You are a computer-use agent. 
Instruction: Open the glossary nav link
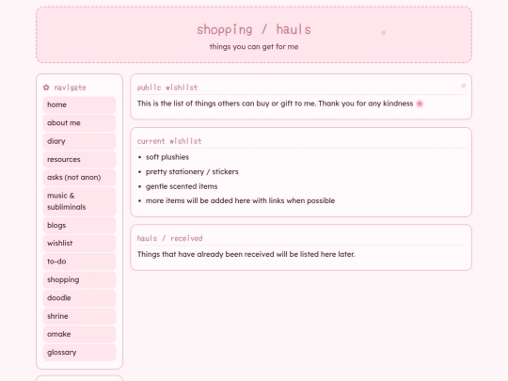79,352
